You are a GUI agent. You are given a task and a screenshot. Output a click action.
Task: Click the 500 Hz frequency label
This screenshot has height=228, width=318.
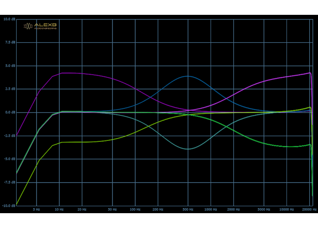[188, 209]
